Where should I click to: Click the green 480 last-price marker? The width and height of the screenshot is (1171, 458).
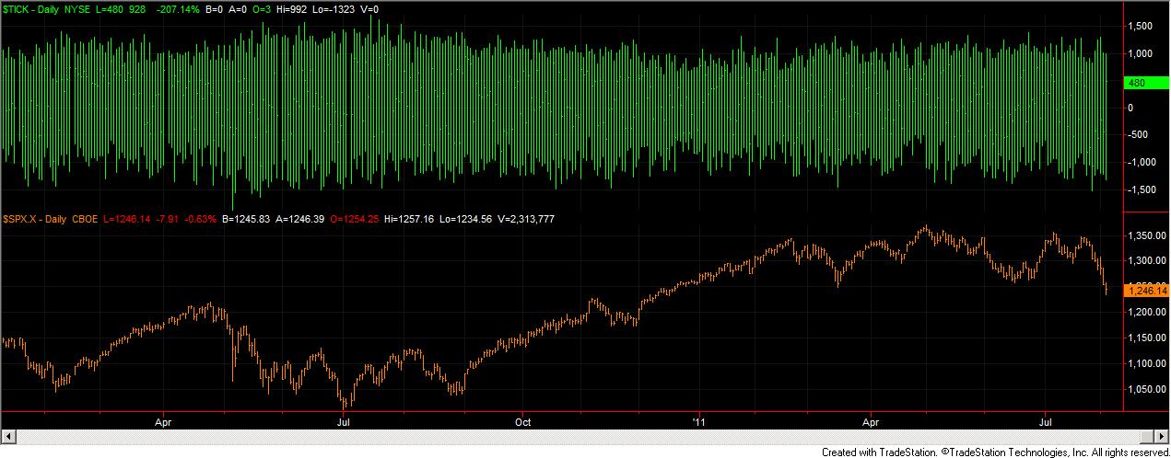click(1146, 82)
